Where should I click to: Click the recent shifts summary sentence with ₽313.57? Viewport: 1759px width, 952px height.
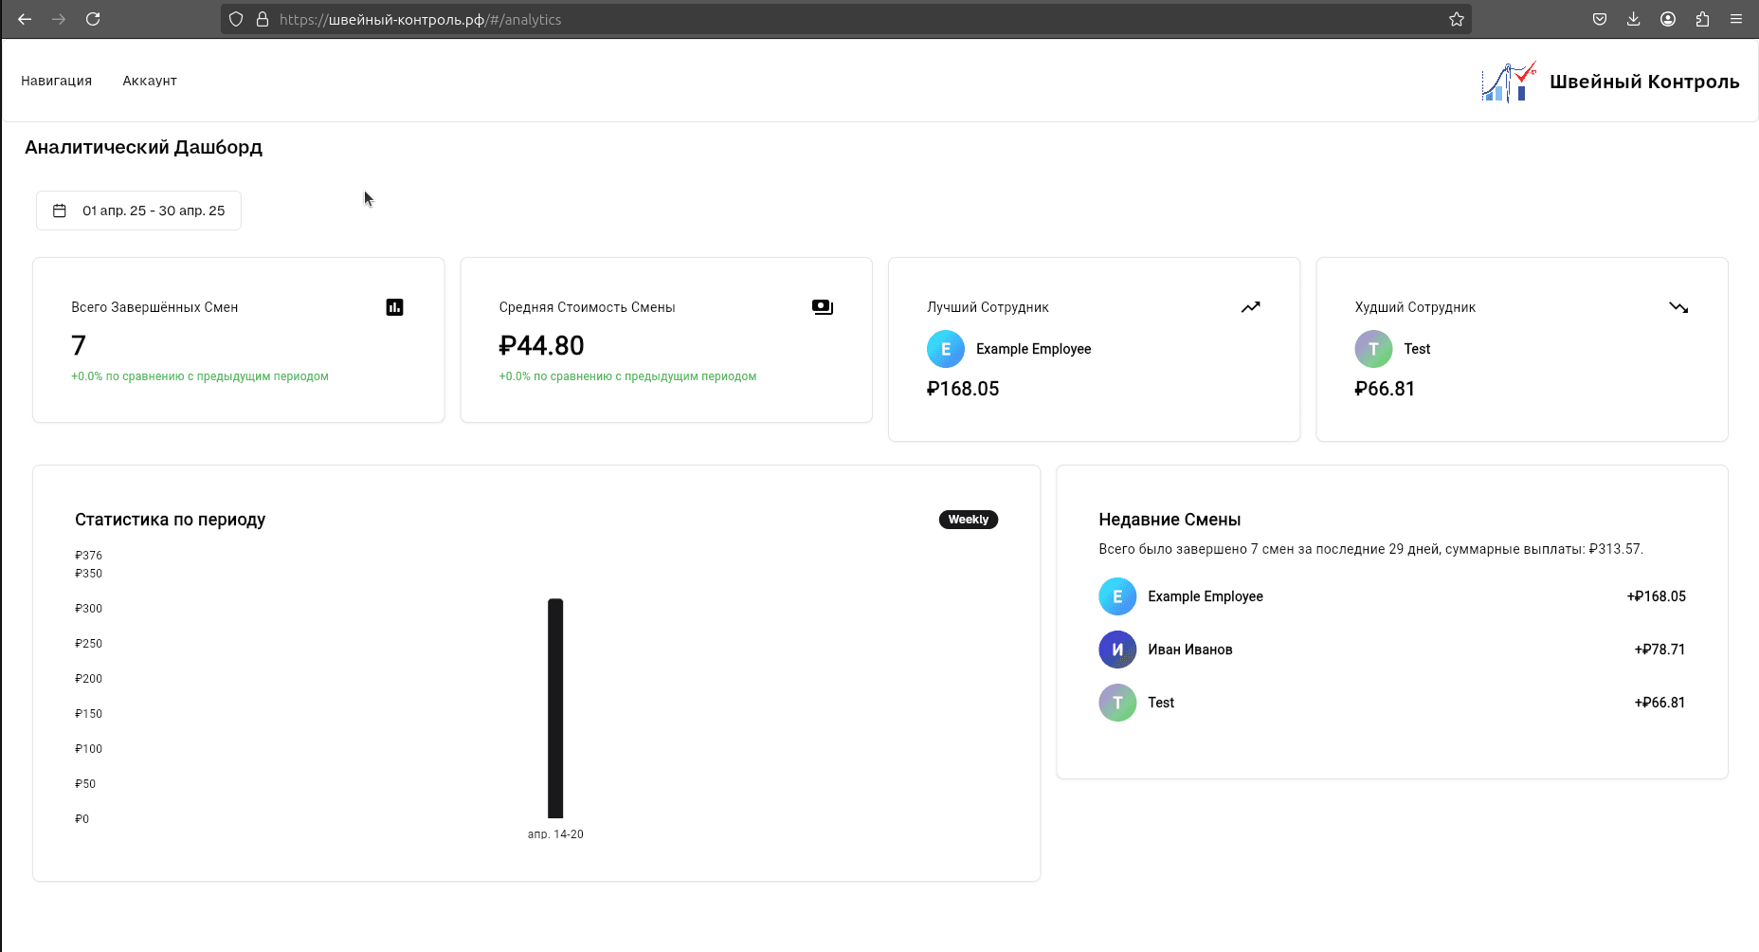(x=1371, y=549)
